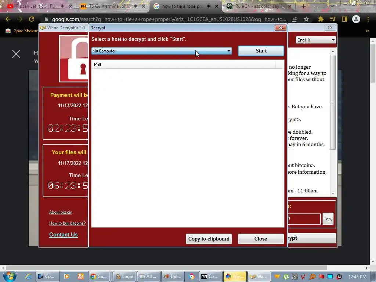Click the Path column header
This screenshot has width=376, height=282.
(183, 65)
